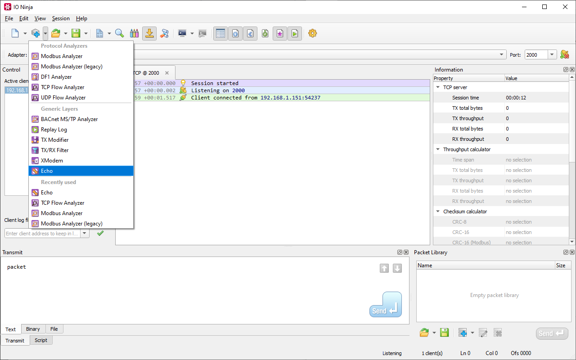Click the terminal monitor icon
This screenshot has height=360, width=576.
(x=182, y=33)
